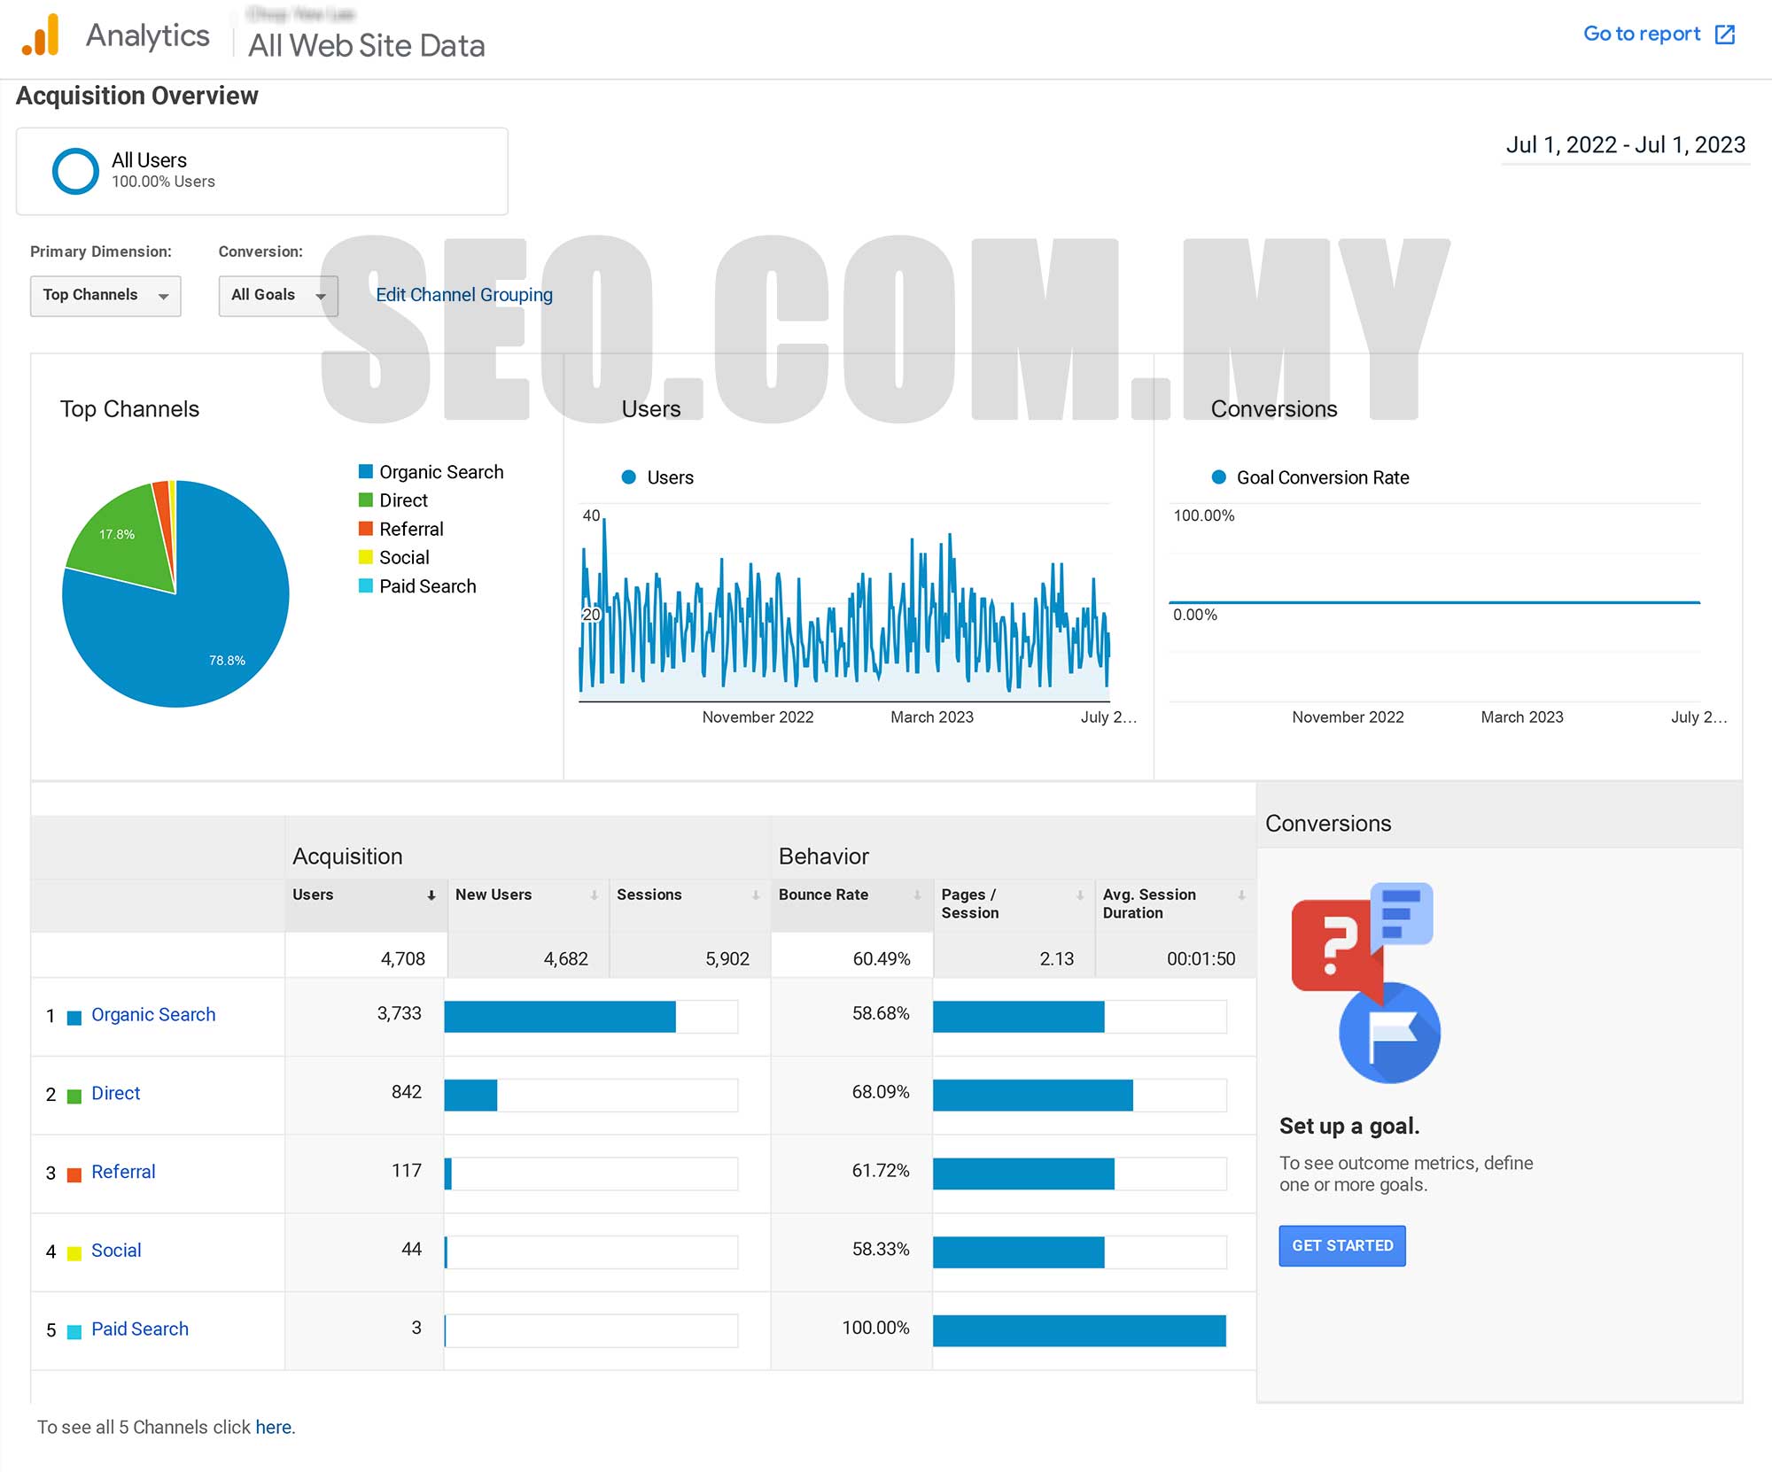The width and height of the screenshot is (1772, 1472).
Task: Click the Organic Search blue legend swatch
Action: click(x=365, y=471)
